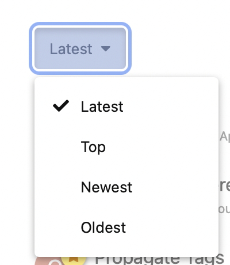Open the Latest sort dropdown button
The image size is (230, 265).
coord(80,48)
